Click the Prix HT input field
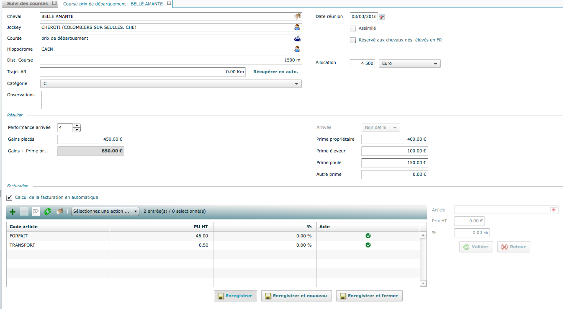Viewport: 563px width, 309px height. 469,221
